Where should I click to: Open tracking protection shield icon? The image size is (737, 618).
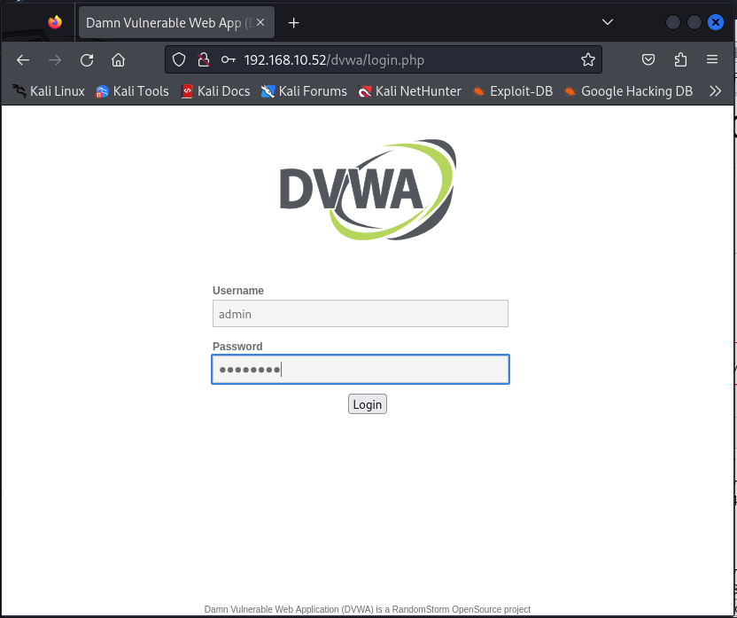pos(179,59)
